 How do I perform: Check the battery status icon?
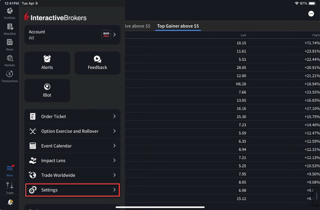pos(312,3)
